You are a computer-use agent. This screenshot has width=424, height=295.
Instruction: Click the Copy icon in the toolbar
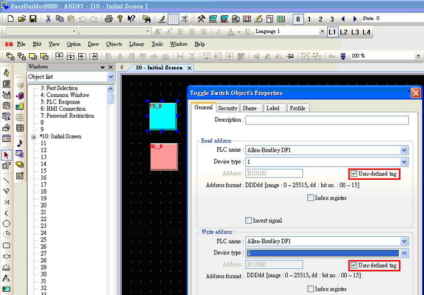[59, 18]
